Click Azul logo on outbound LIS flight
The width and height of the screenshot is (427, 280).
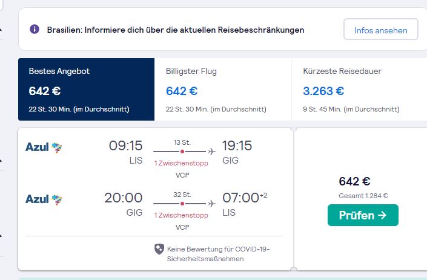(44, 147)
